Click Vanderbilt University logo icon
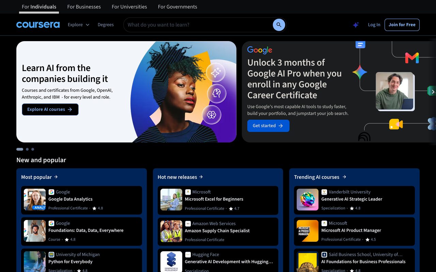Image resolution: width=436 pixels, height=272 pixels. [x=324, y=192]
